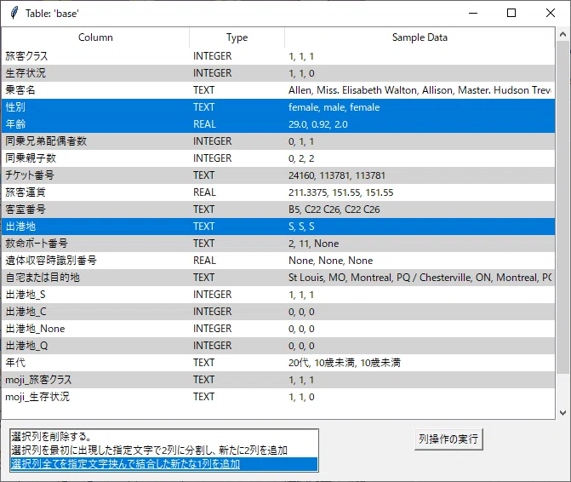Select the moji_生存状況 row

278,397
